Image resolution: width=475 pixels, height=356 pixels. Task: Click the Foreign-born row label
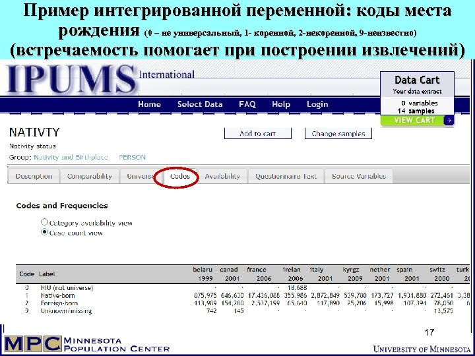click(x=59, y=303)
